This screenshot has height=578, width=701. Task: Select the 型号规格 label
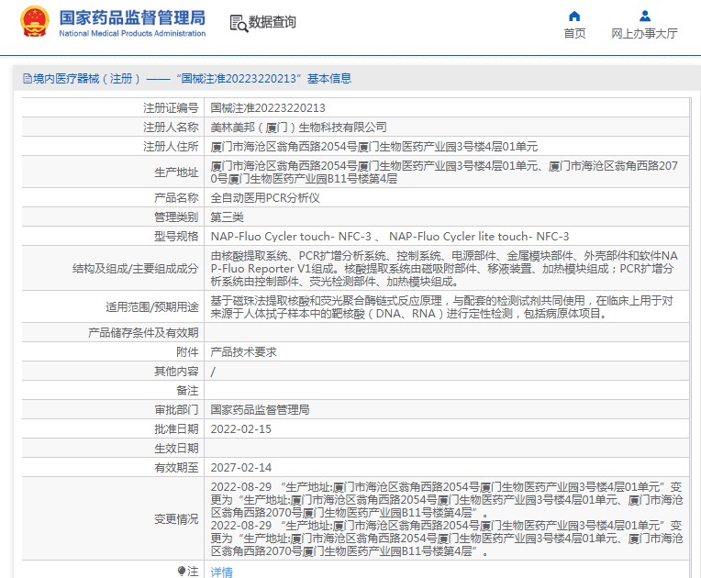point(176,236)
